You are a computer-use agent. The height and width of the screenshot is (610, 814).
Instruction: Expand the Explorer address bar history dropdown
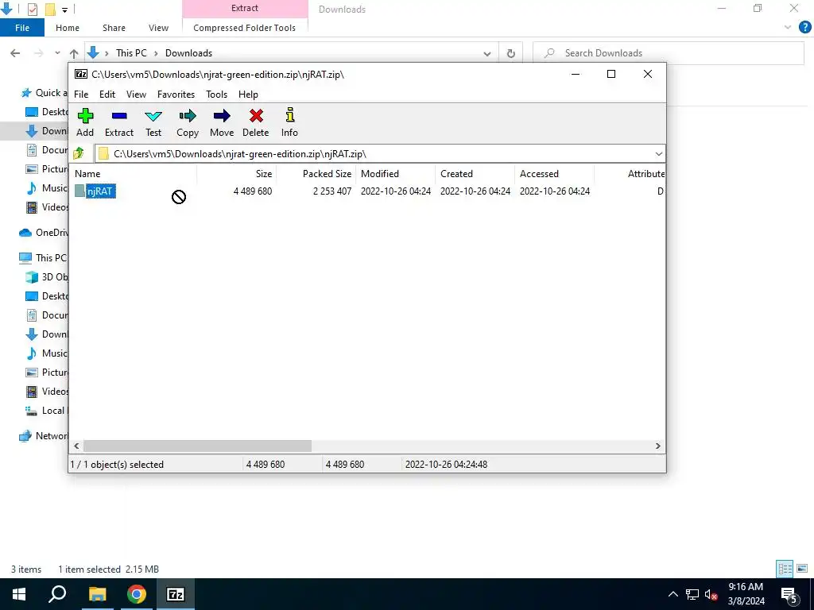tap(487, 53)
